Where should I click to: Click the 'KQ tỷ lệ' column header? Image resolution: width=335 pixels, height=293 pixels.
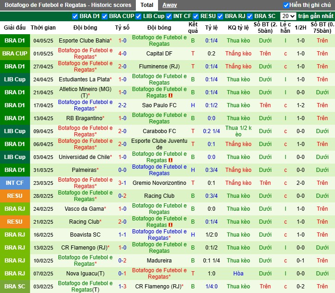coord(238,28)
